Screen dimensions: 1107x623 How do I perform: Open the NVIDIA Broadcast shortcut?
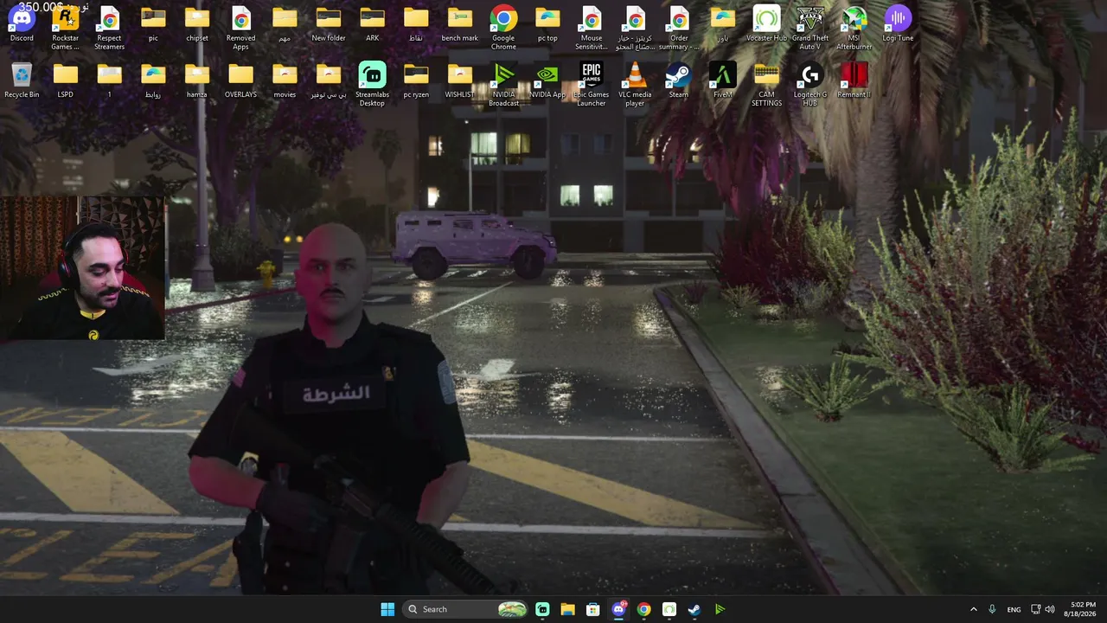[503, 84]
